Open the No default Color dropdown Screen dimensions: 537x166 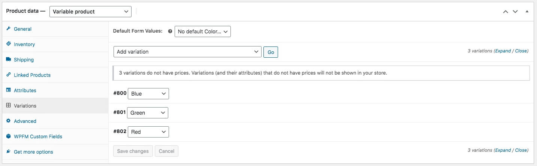click(x=203, y=31)
